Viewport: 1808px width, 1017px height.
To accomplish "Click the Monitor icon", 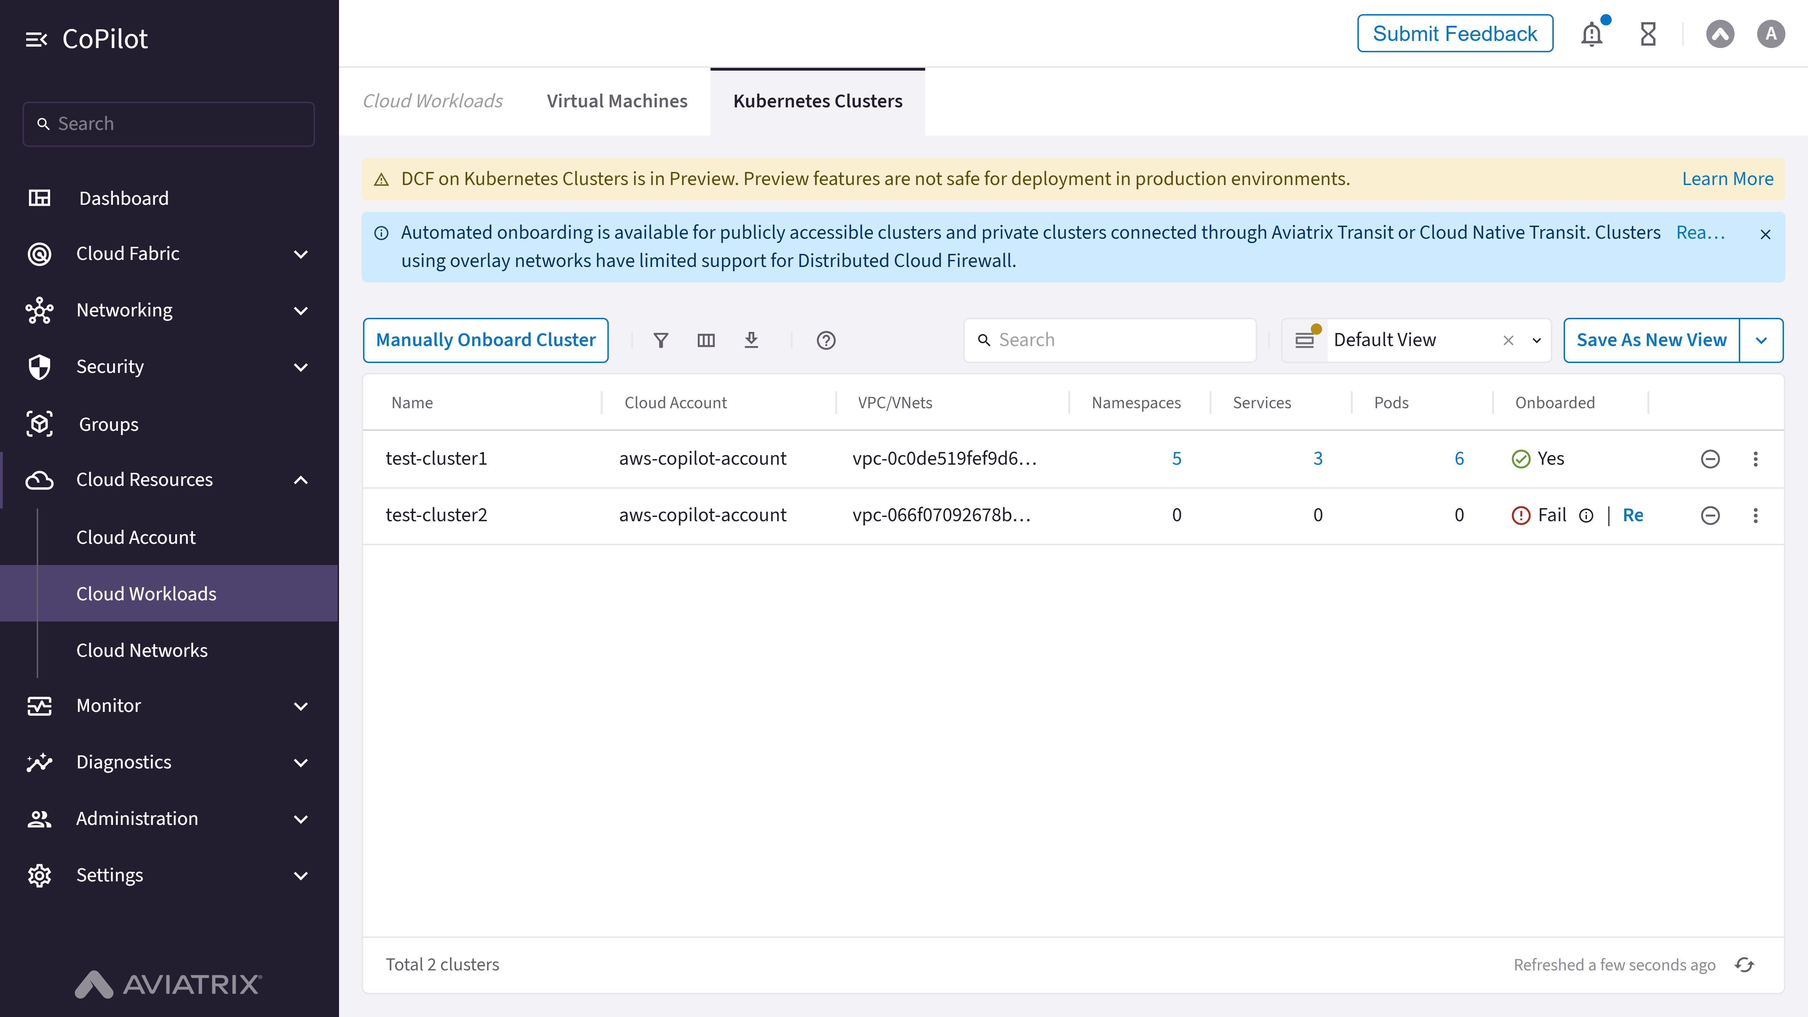I will pyautogui.click(x=39, y=706).
